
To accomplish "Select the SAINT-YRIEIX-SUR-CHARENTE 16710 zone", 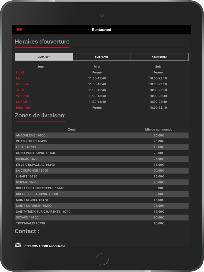I will click(102, 212).
